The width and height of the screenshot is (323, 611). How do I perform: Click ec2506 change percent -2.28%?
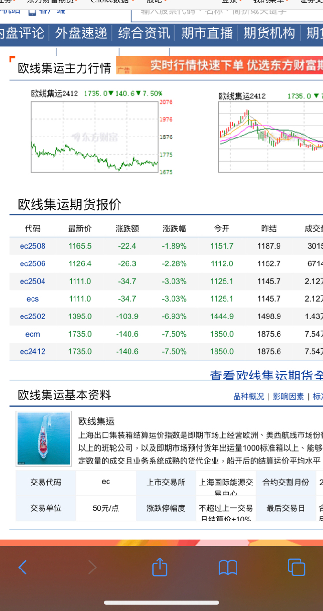[x=174, y=263]
